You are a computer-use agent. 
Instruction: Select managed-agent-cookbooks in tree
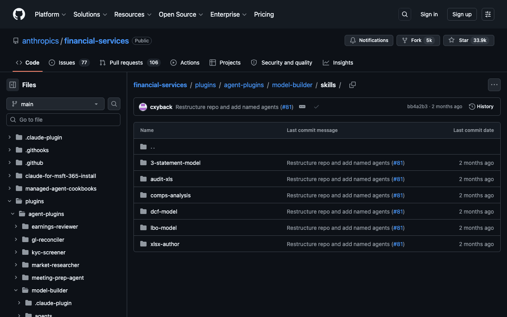pyautogui.click(x=61, y=189)
